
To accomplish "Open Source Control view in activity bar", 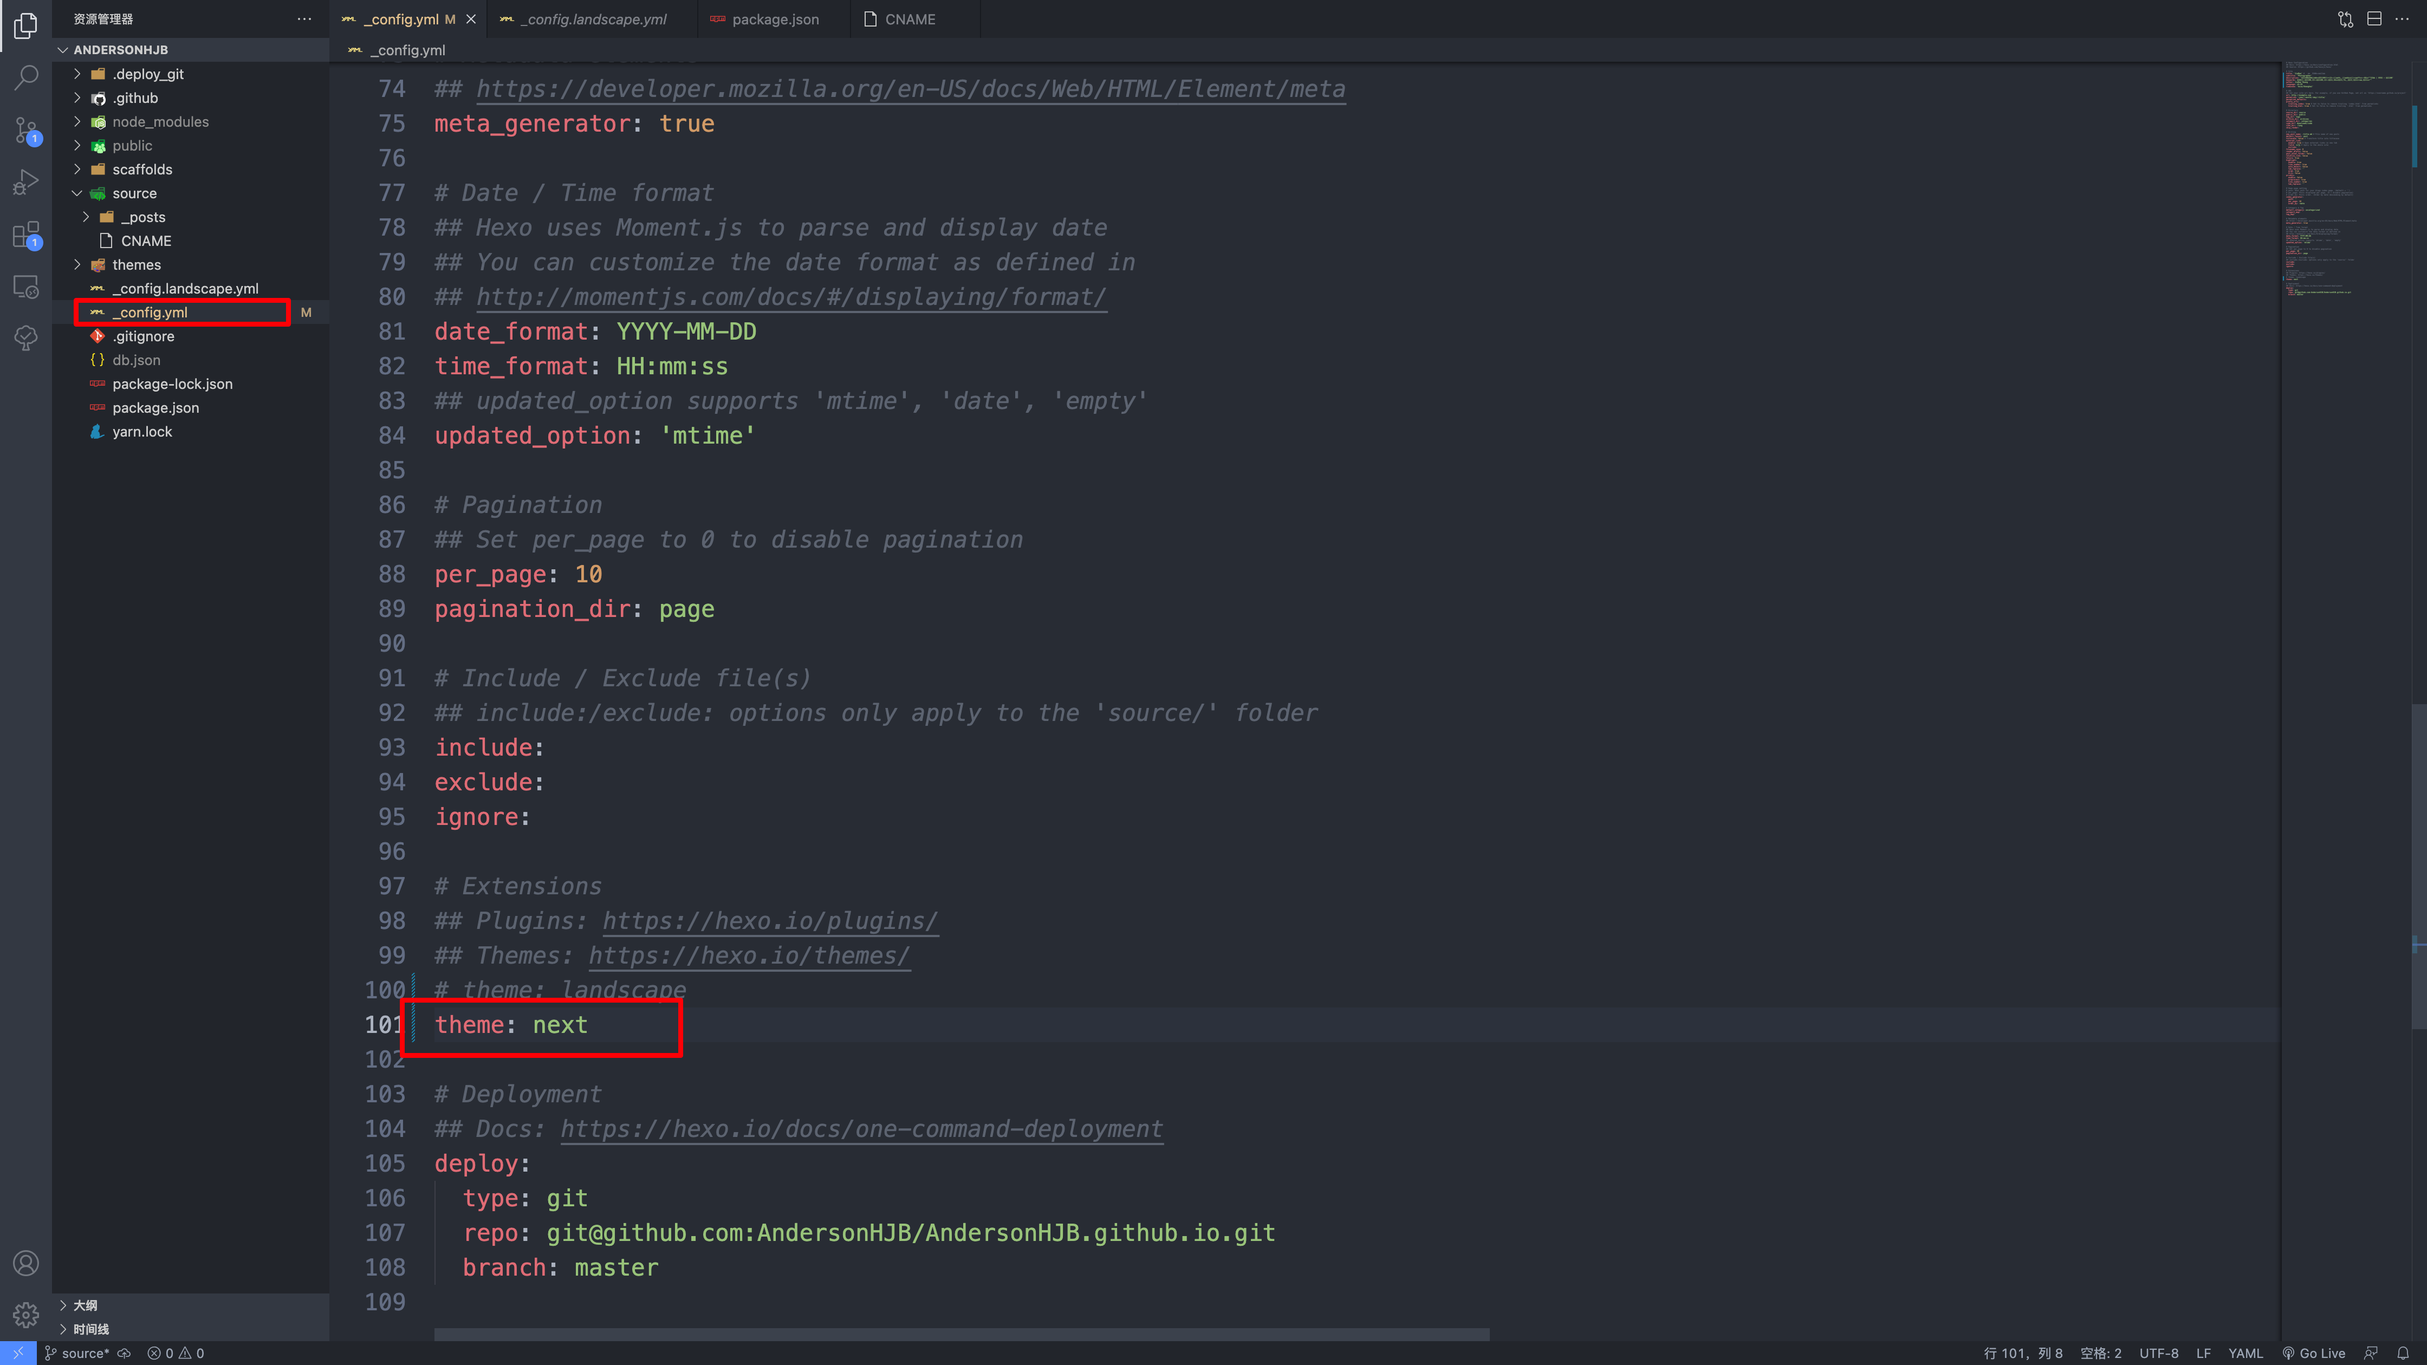I will click(x=25, y=130).
